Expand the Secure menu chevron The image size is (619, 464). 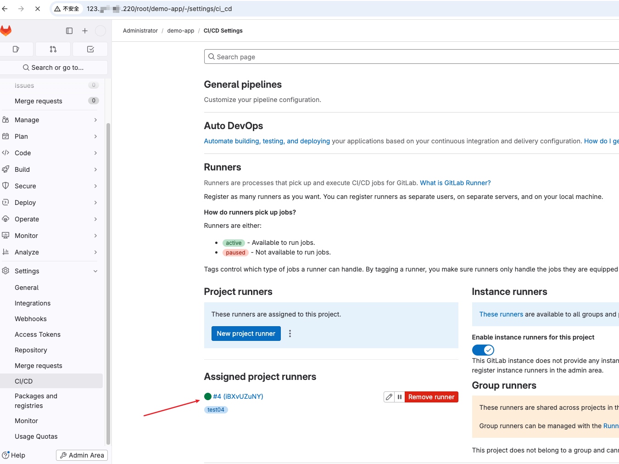point(95,186)
